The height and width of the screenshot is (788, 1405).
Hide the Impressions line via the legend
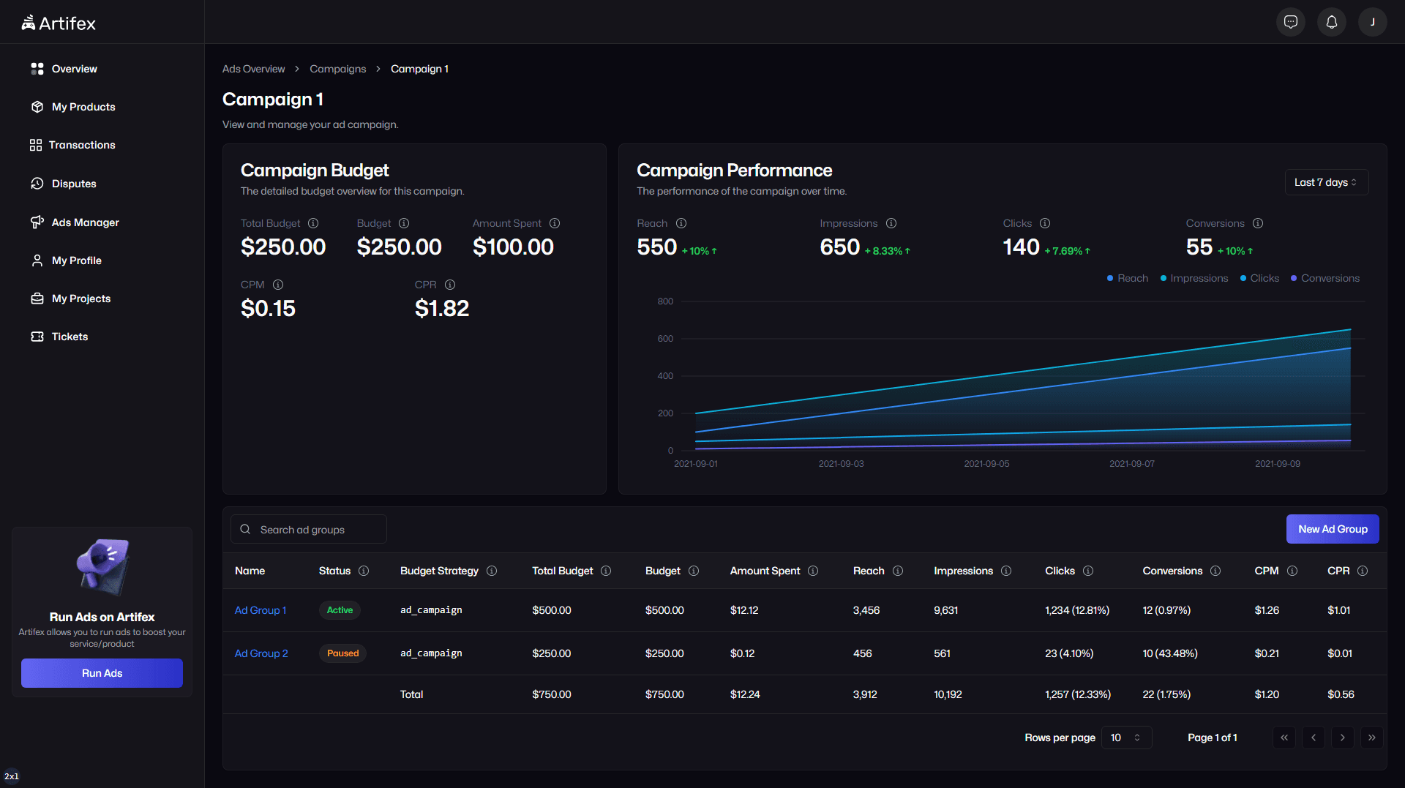pyautogui.click(x=1194, y=278)
